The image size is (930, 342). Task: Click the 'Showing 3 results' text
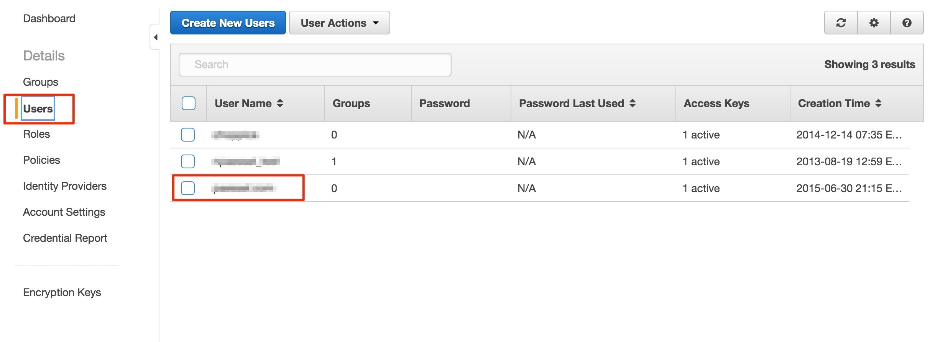pyautogui.click(x=870, y=64)
